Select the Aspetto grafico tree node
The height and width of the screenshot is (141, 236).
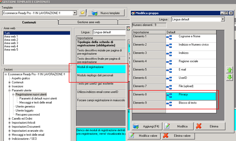click(21, 78)
